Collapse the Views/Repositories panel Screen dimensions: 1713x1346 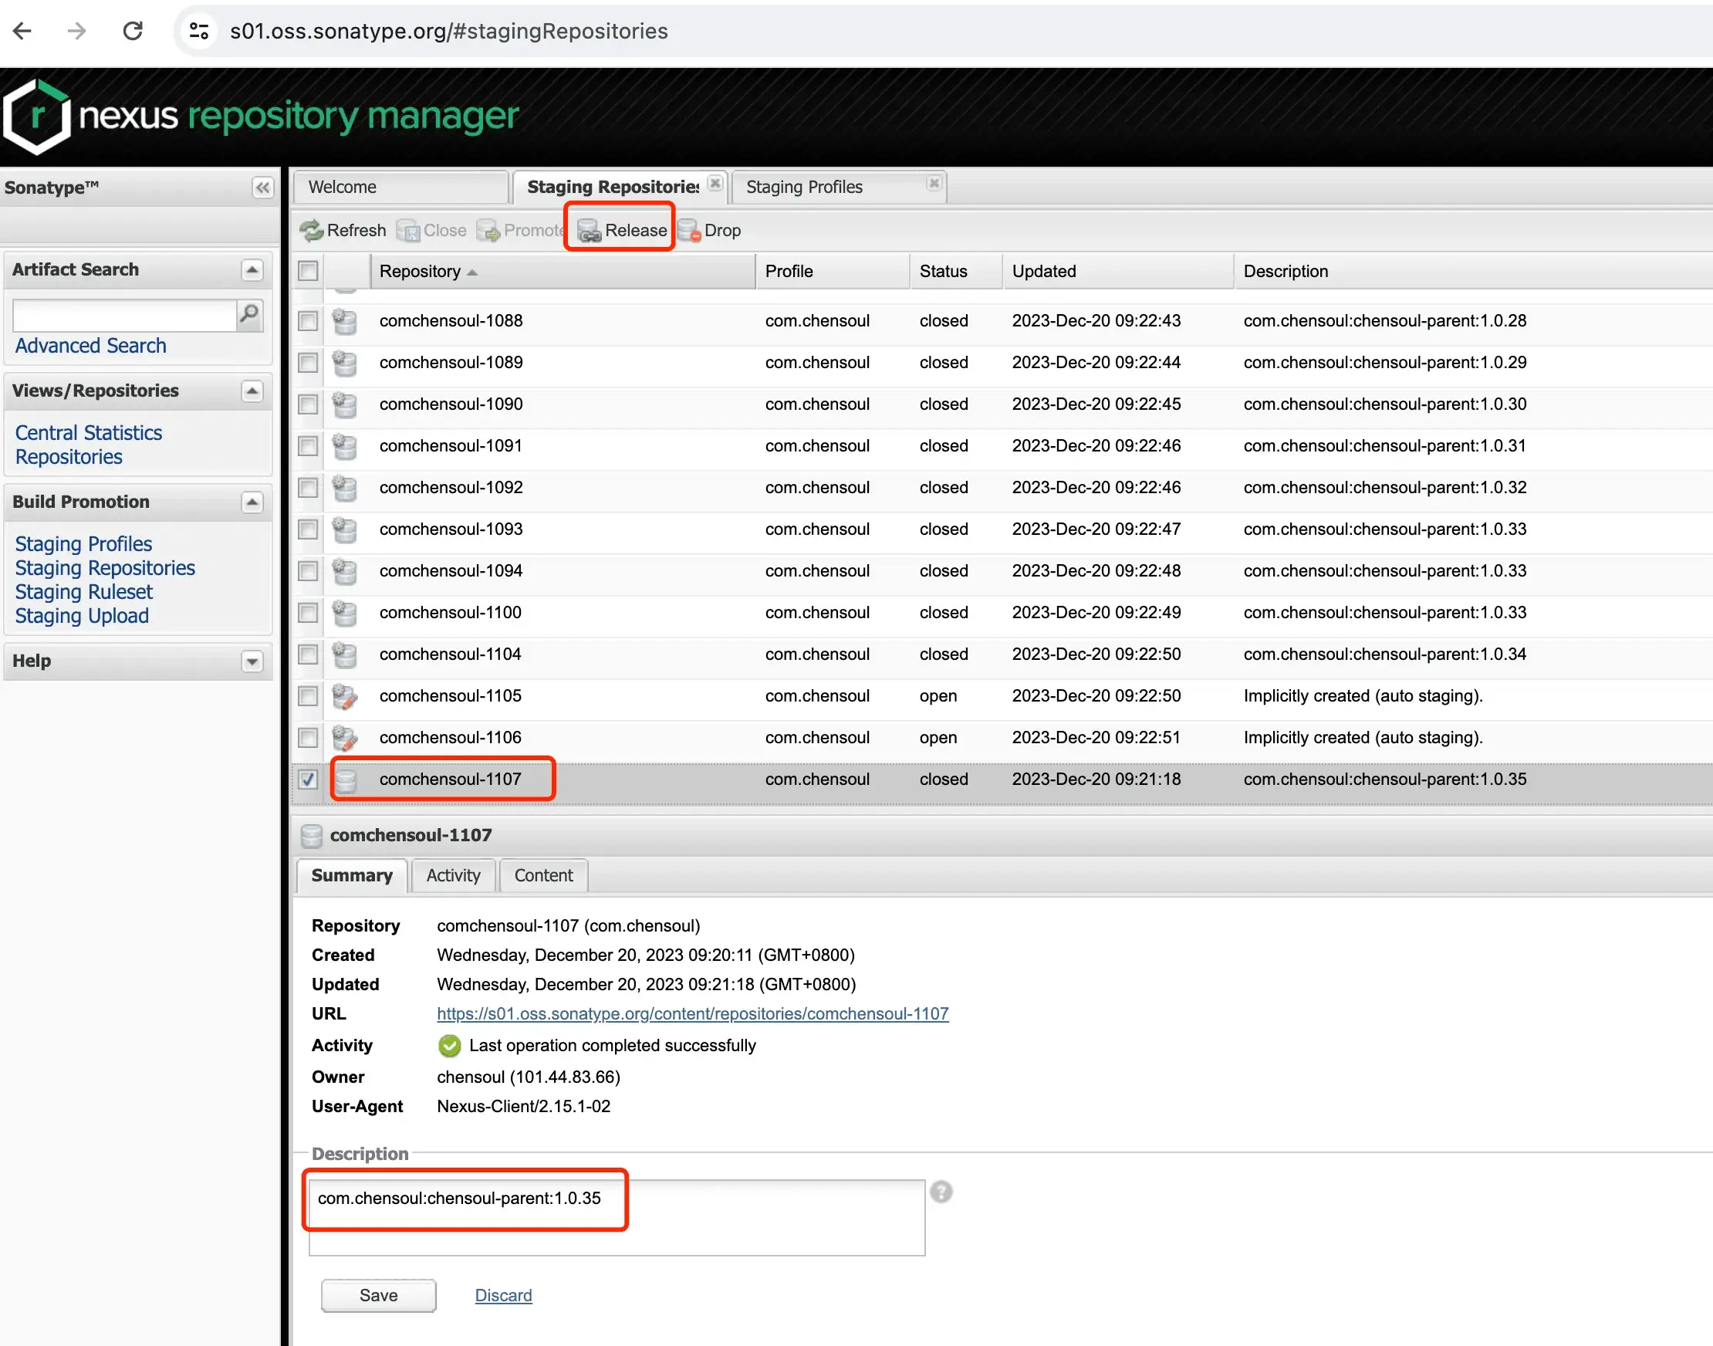(252, 391)
